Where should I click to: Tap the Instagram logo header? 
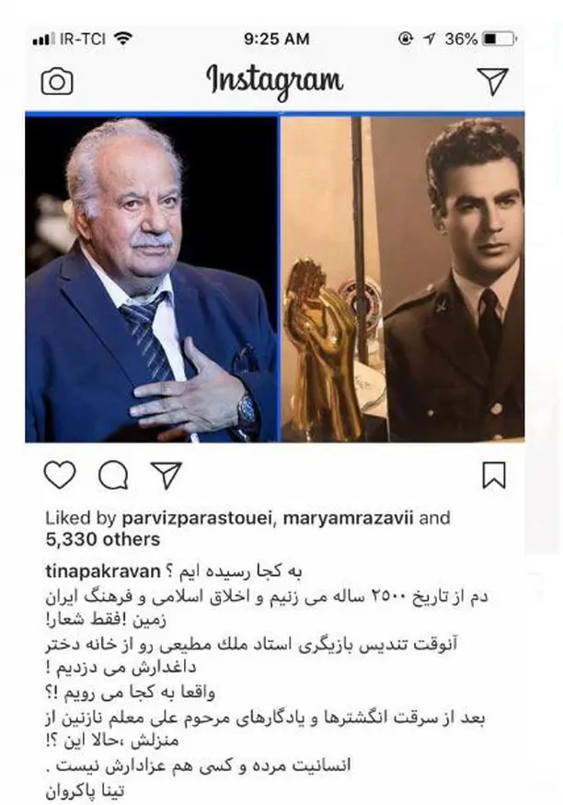pos(274,83)
